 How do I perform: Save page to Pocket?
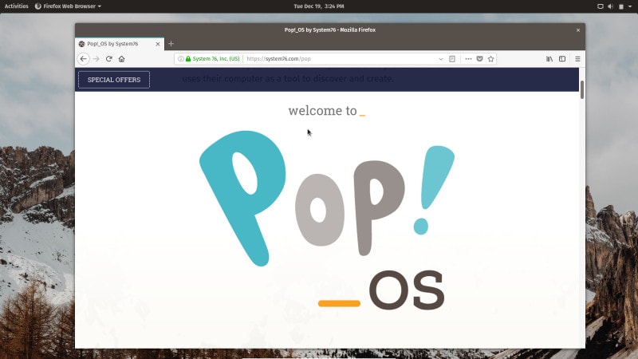(480, 59)
